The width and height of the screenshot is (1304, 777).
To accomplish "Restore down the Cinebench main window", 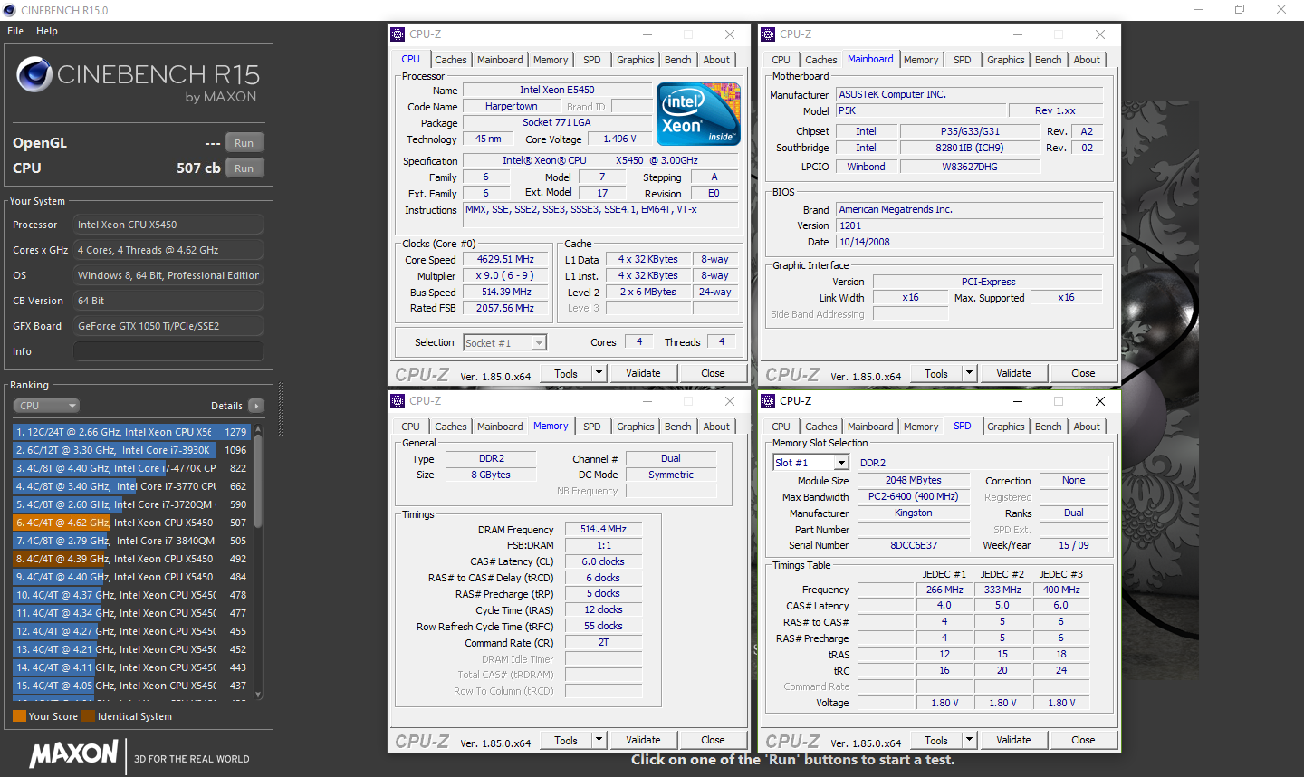I will [1240, 10].
